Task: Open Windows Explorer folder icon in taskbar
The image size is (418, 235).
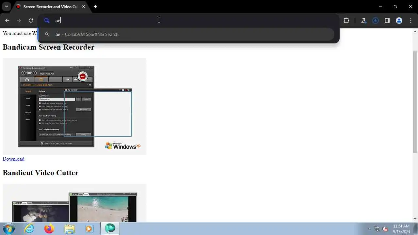Action: pos(70,228)
